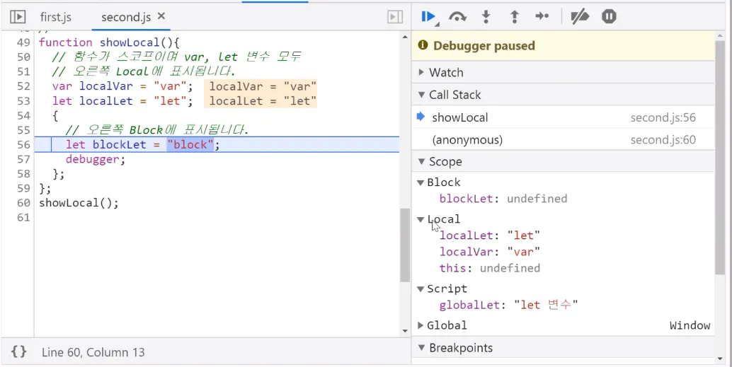The image size is (732, 367).
Task: Hide the debugger sidebar panel icon
Action: pos(395,17)
